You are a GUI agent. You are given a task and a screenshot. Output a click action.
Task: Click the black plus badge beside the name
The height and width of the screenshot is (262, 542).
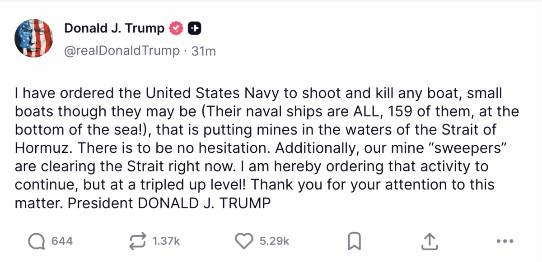(x=194, y=28)
